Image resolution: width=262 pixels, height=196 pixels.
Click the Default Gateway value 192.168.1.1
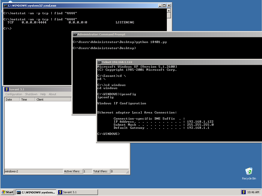coord(198,128)
